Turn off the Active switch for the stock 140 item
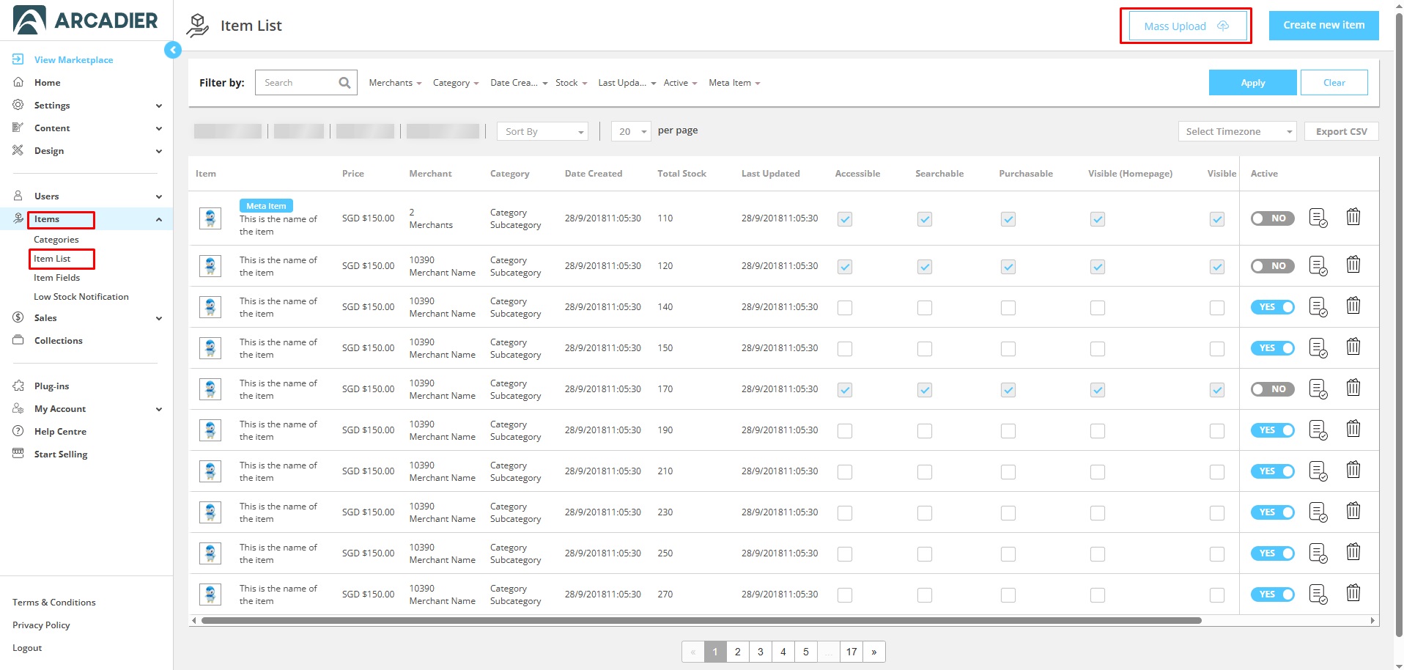Viewport: 1404px width, 670px height. click(x=1273, y=307)
